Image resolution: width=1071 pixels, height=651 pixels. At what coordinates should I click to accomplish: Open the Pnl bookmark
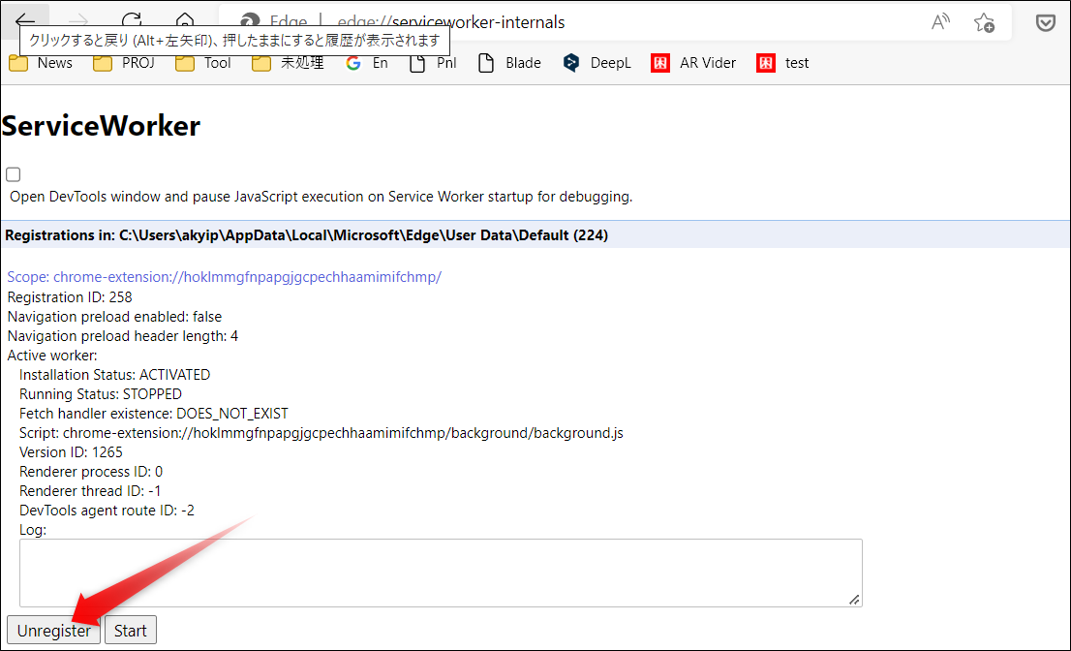tap(433, 62)
